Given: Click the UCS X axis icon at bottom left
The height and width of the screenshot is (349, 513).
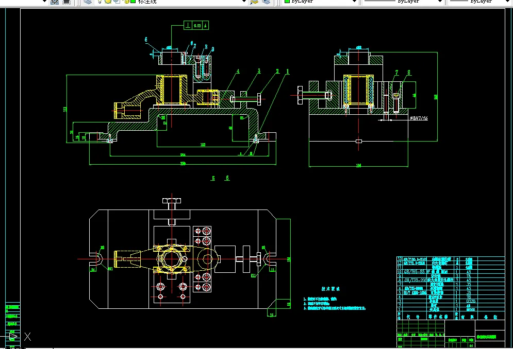Looking at the screenshot, I should [27, 337].
